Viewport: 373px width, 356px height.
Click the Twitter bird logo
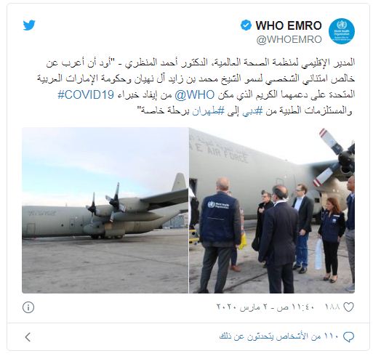(x=29, y=25)
